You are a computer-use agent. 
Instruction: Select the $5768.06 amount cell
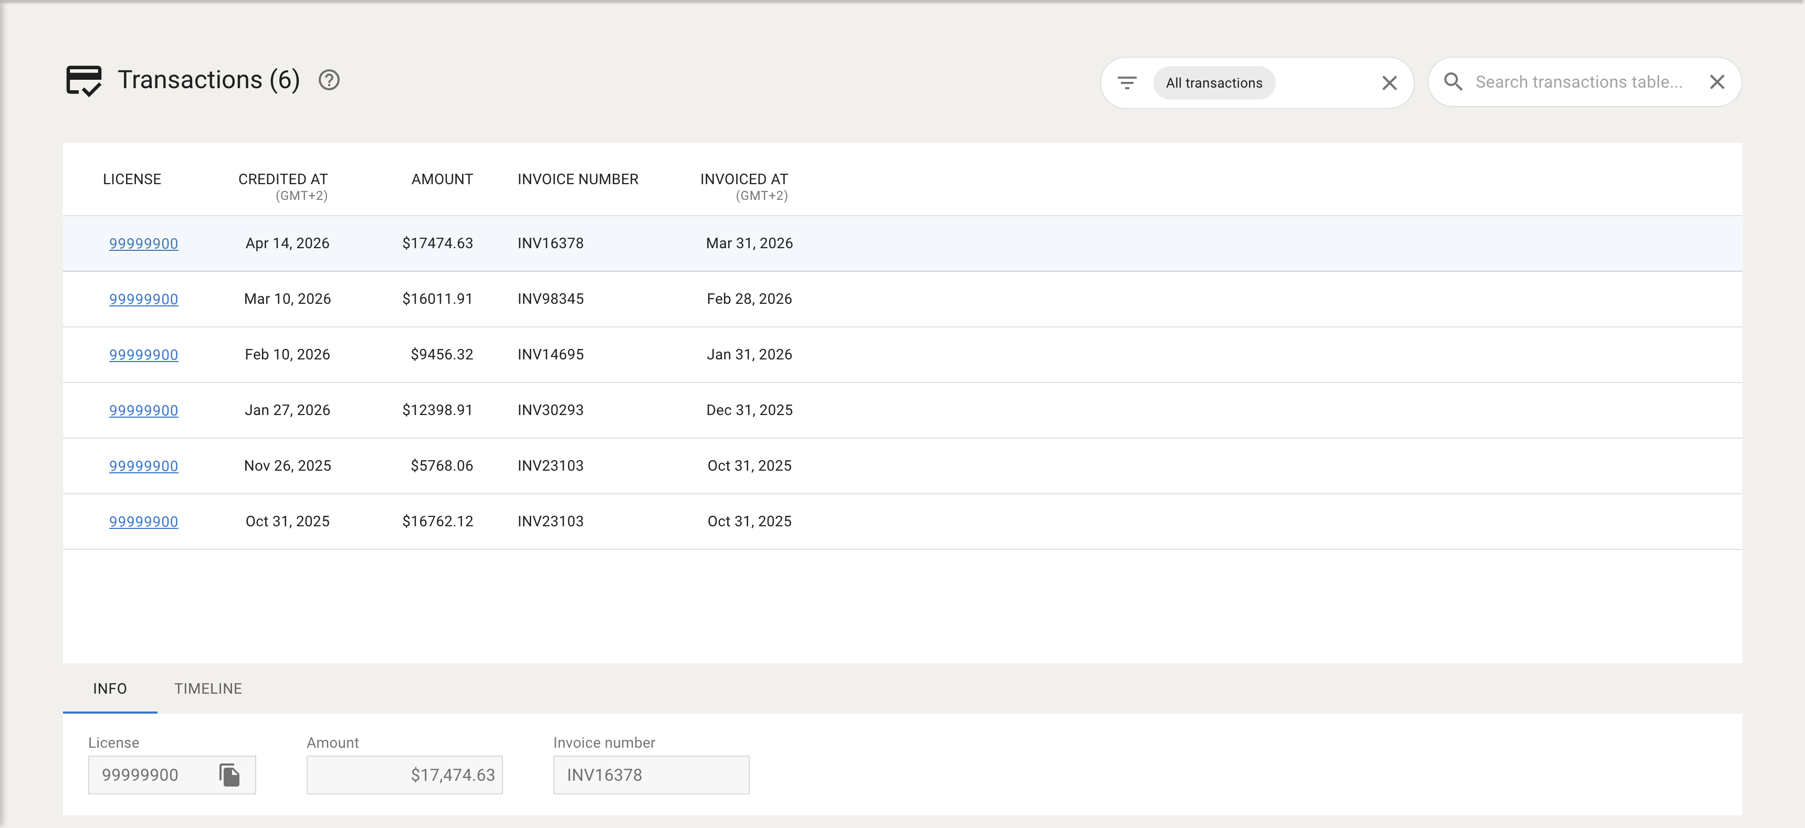pos(442,466)
